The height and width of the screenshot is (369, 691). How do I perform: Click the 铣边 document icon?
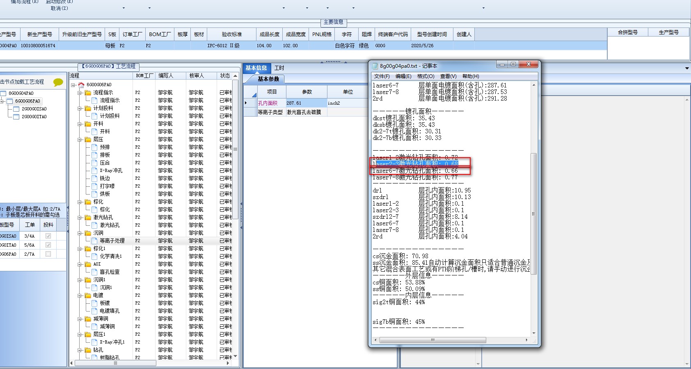pos(94,179)
